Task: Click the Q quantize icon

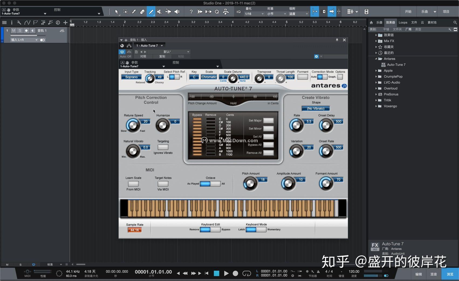Action: click(217, 12)
